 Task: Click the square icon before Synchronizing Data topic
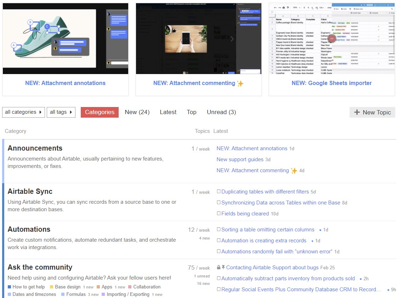click(x=219, y=202)
